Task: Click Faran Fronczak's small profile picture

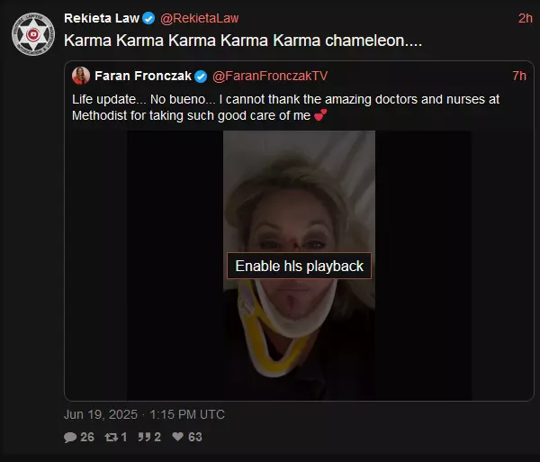Action: (x=81, y=76)
